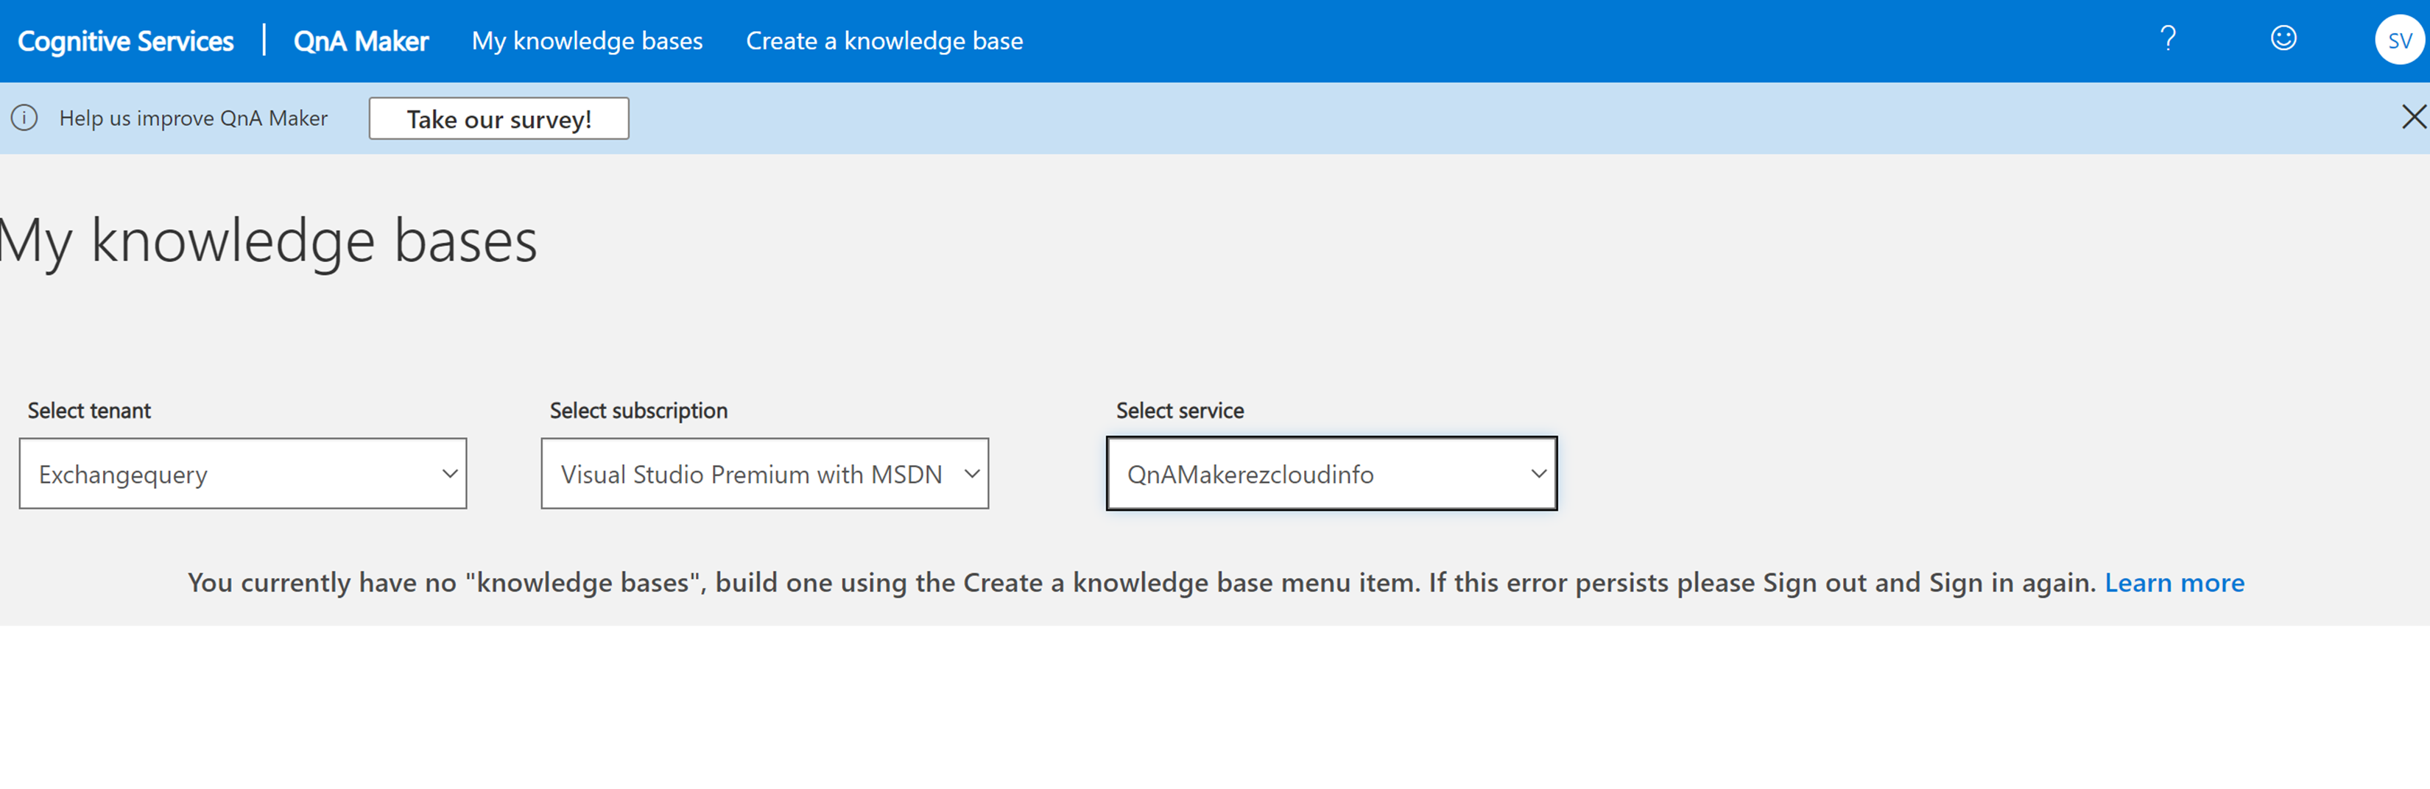
Task: Go to the QnA Maker home link
Action: pos(360,41)
